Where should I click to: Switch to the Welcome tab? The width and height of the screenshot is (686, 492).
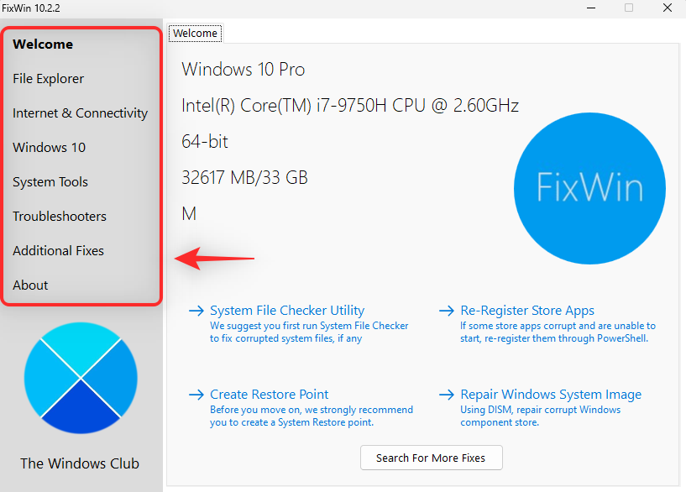click(195, 34)
